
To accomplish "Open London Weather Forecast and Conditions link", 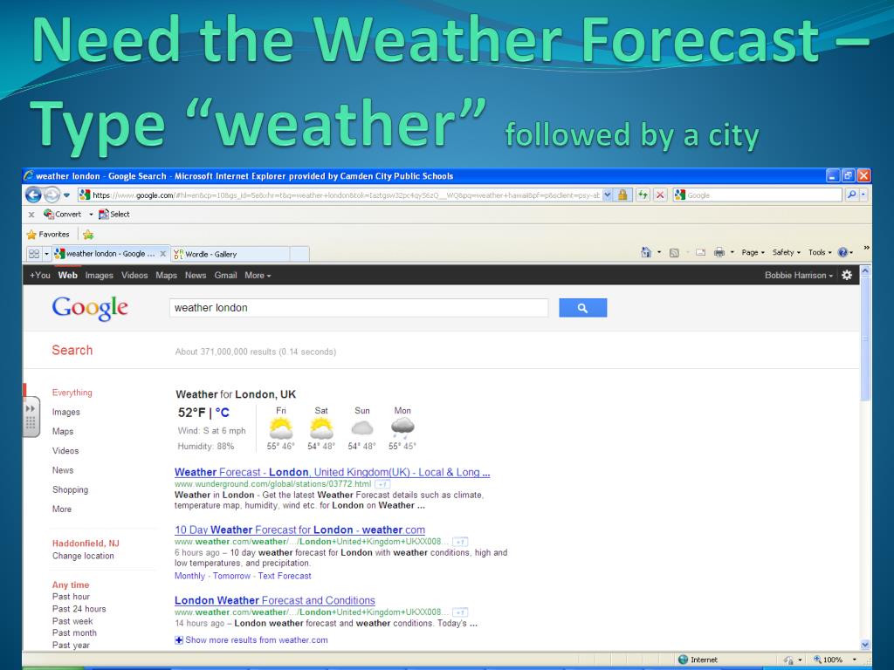I will click(x=275, y=600).
